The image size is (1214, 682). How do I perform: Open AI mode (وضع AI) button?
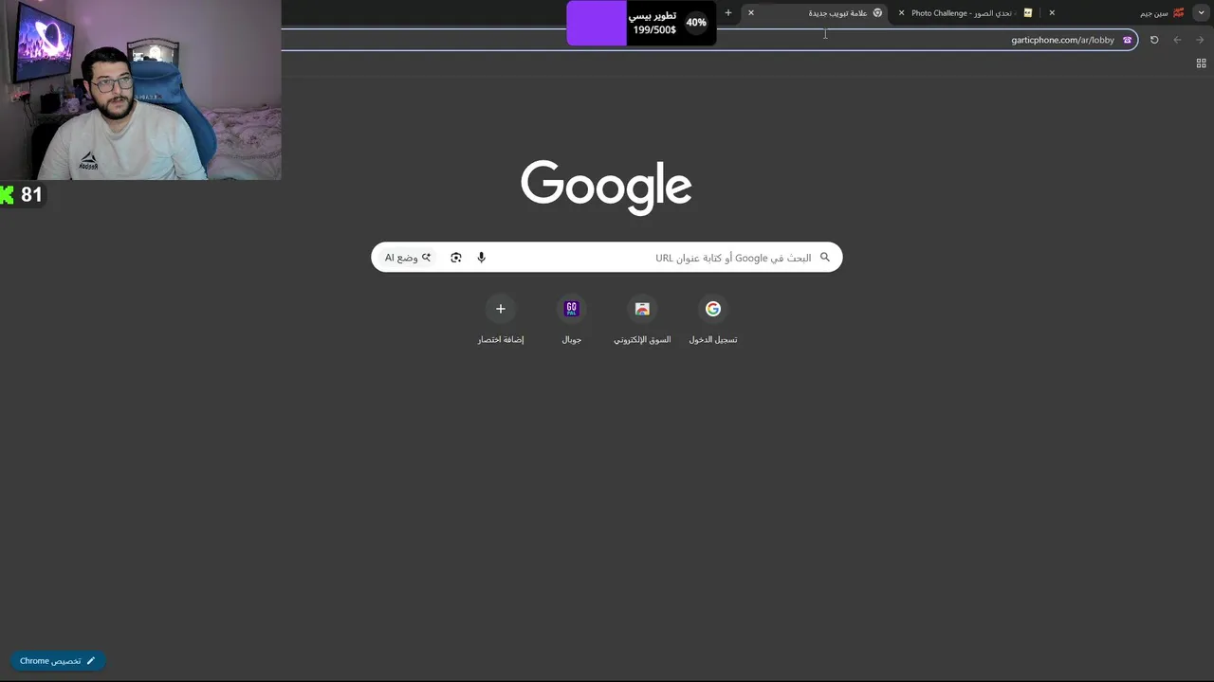point(408,258)
